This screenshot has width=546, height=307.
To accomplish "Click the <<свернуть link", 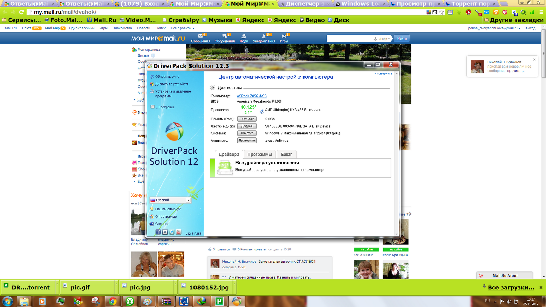I will click(x=384, y=73).
